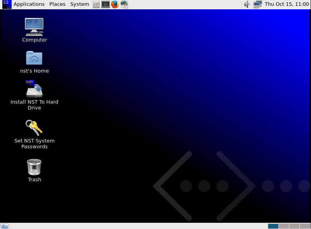Viewport: 311px width, 229px height.
Task: Click the "Computer" label text
Action: pyautogui.click(x=35, y=40)
